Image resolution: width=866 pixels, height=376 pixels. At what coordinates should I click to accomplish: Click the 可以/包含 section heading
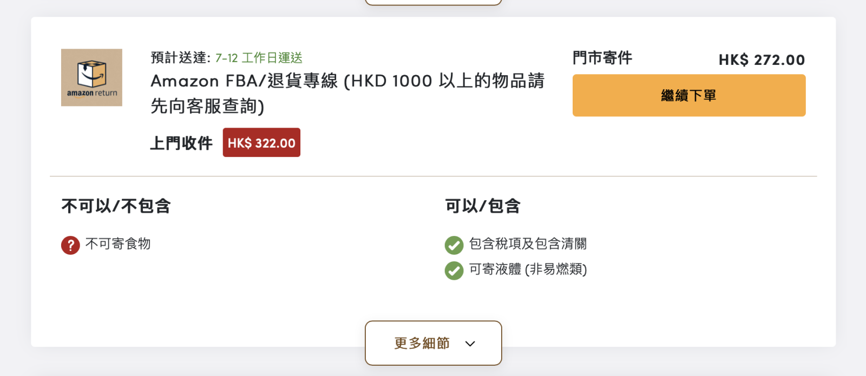tap(483, 206)
